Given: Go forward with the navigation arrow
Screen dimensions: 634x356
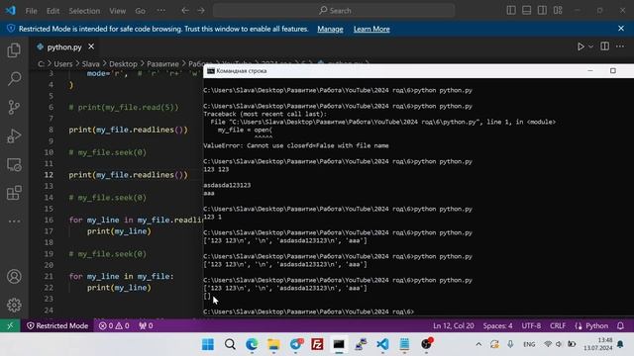Looking at the screenshot, I should (201, 11).
